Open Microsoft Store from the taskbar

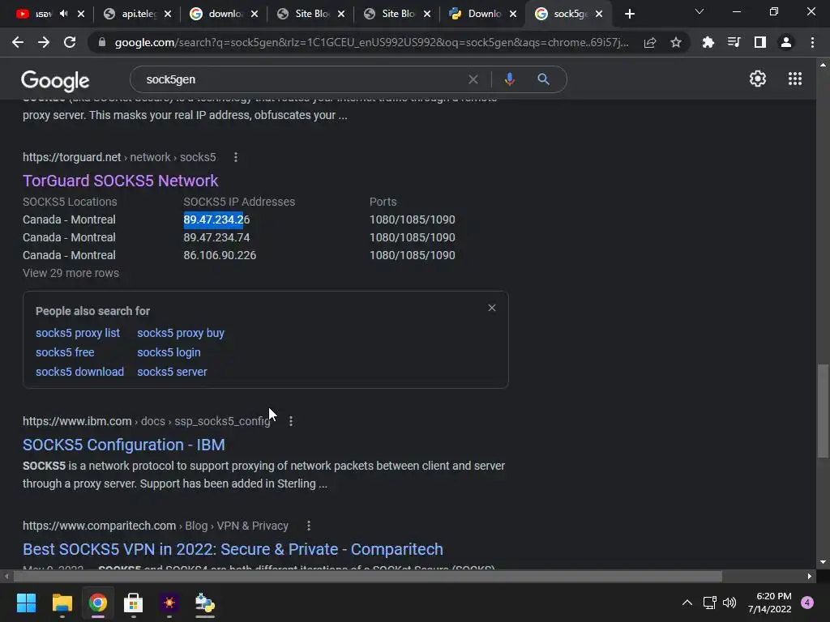[x=134, y=603]
